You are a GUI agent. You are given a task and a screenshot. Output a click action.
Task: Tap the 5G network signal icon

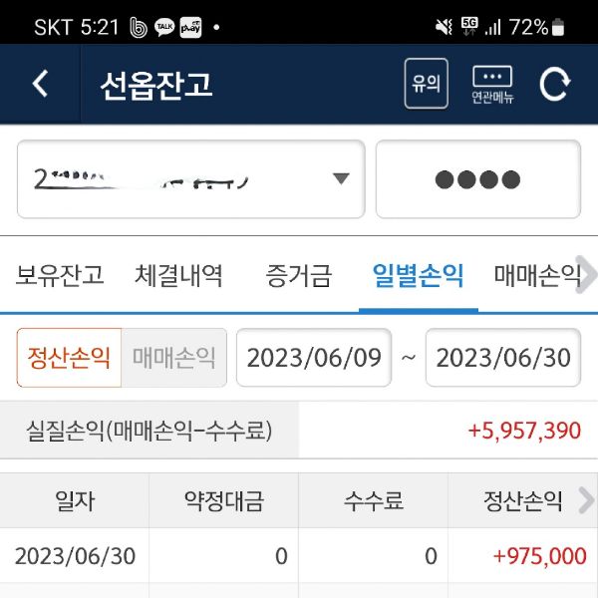[x=468, y=27]
